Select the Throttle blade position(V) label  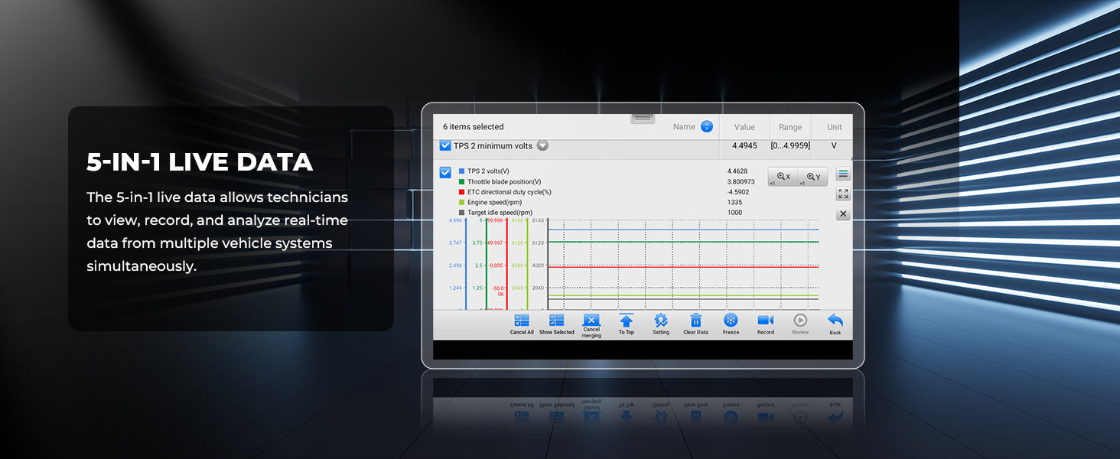pyautogui.click(x=504, y=181)
